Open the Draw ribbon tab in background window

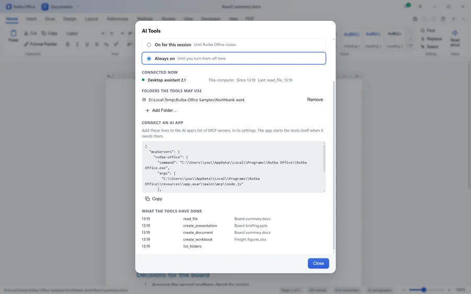coord(50,19)
